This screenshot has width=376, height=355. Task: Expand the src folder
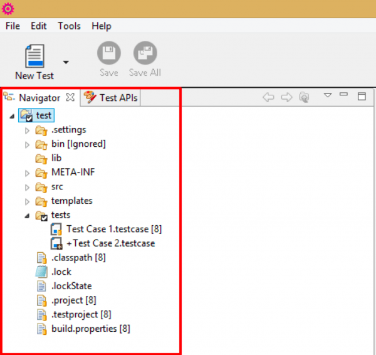coord(27,187)
